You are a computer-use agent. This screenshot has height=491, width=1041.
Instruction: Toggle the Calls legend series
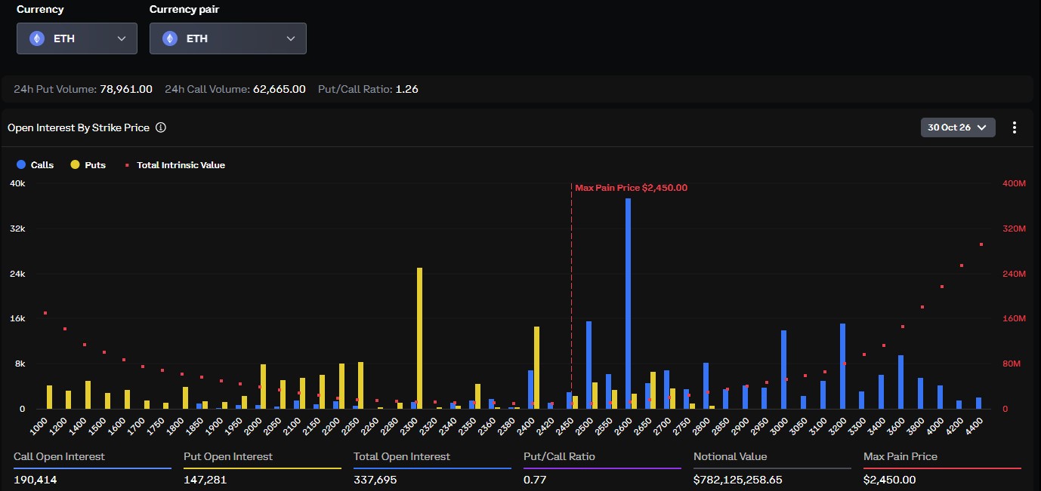[36, 164]
